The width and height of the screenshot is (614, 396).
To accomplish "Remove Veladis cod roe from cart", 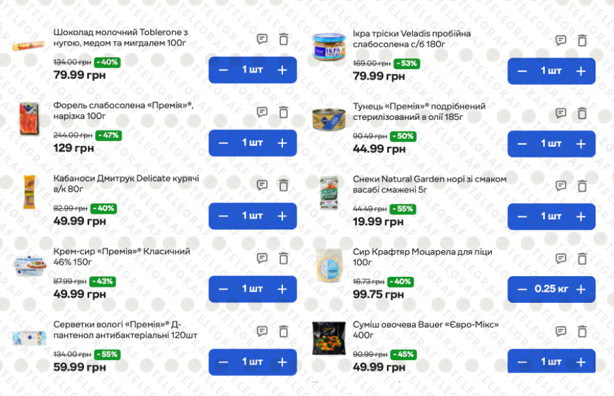I will [582, 40].
